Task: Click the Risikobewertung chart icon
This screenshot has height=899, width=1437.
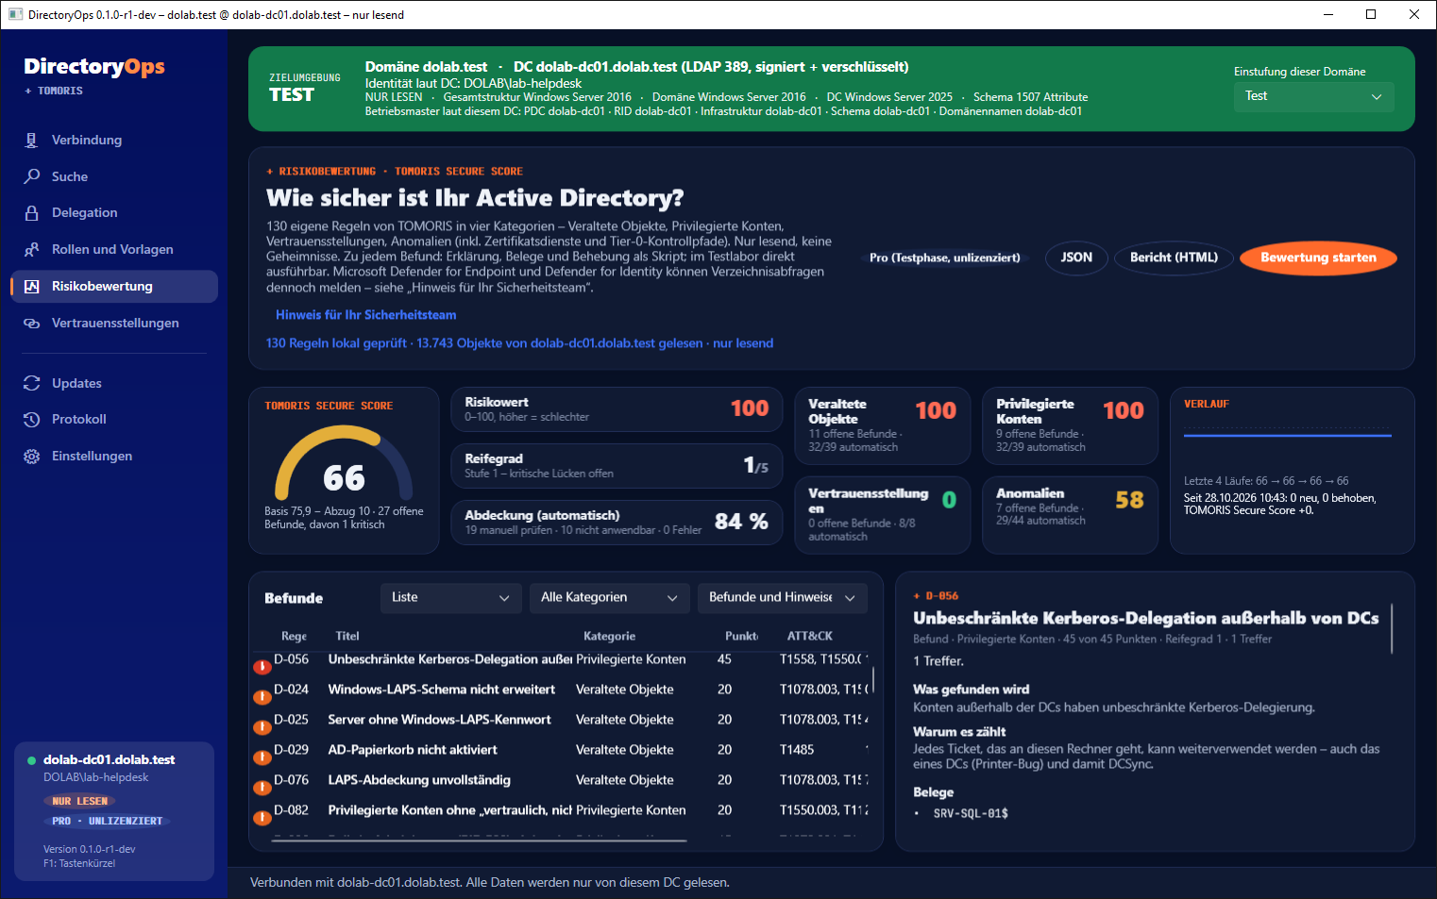Action: click(x=32, y=287)
